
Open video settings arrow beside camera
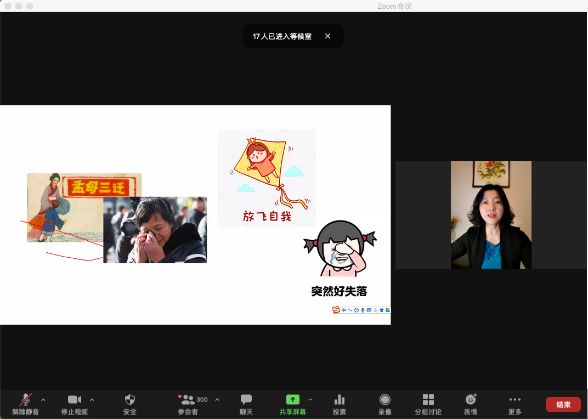tap(92, 400)
